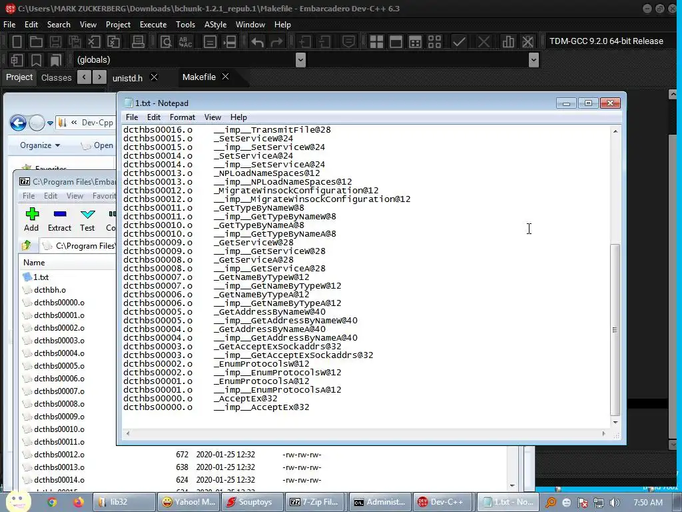Select dcthbs00005.o in 7-Zip list
Viewport: 682px width, 512px height.
click(x=59, y=366)
